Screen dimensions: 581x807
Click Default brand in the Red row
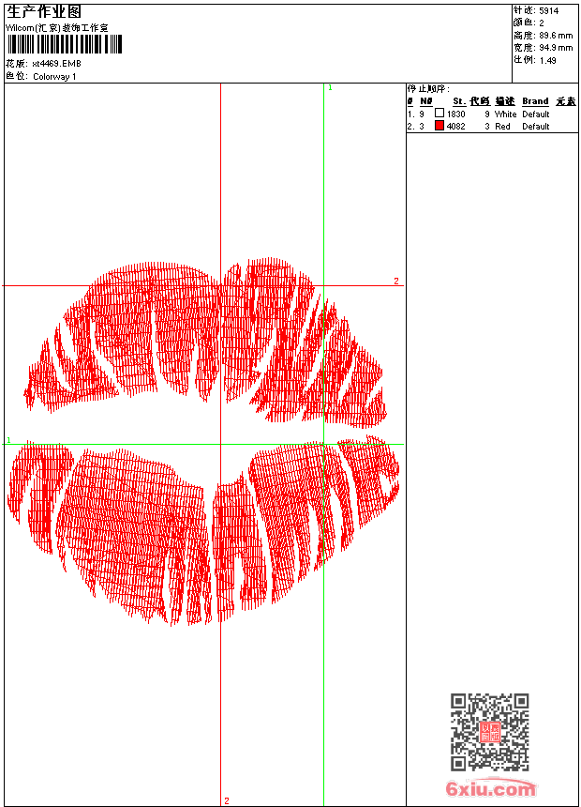[x=536, y=126]
